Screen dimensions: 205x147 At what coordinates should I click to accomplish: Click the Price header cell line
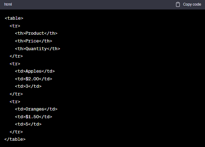33,41
